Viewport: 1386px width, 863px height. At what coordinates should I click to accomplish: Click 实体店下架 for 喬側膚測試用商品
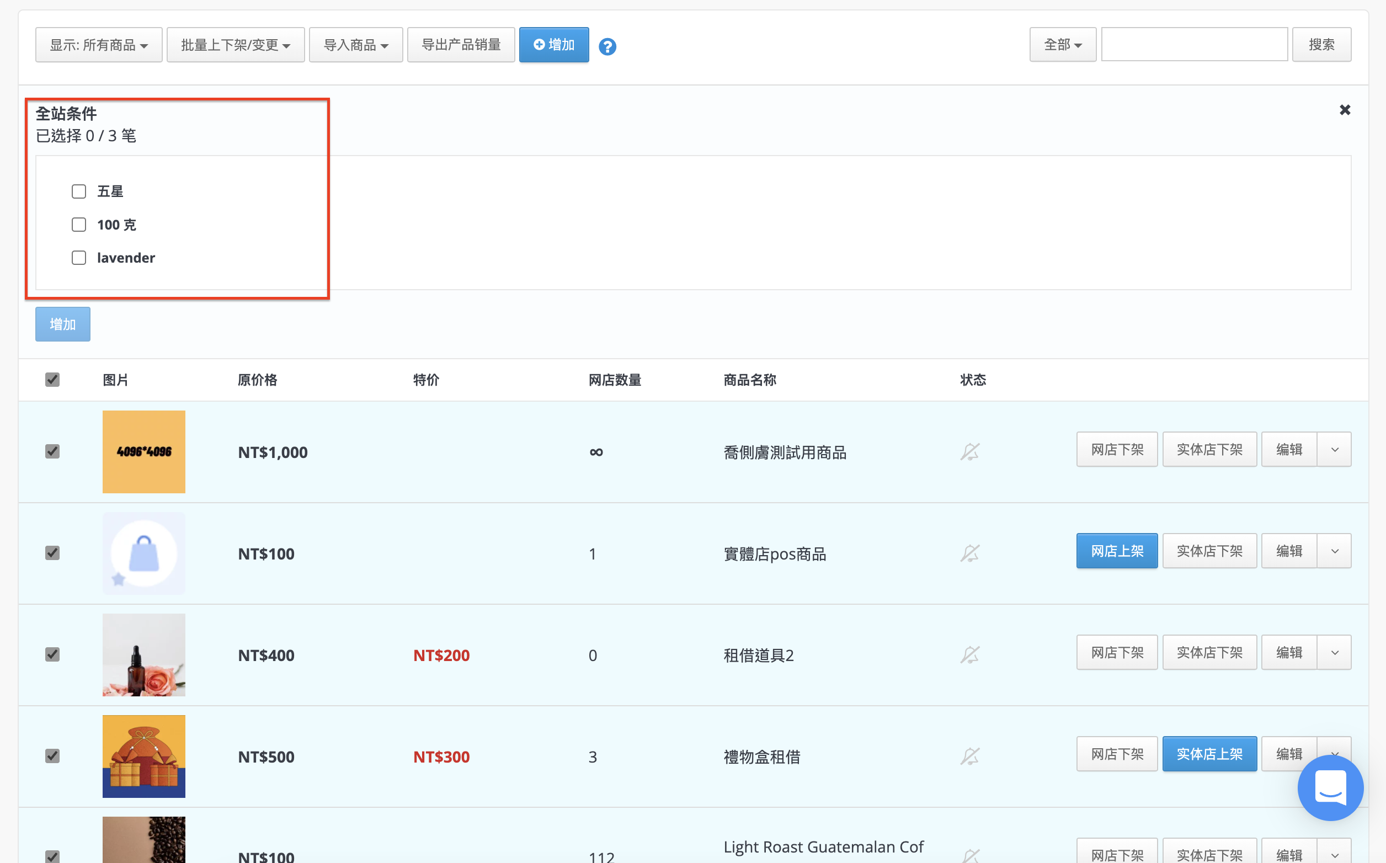(x=1209, y=450)
